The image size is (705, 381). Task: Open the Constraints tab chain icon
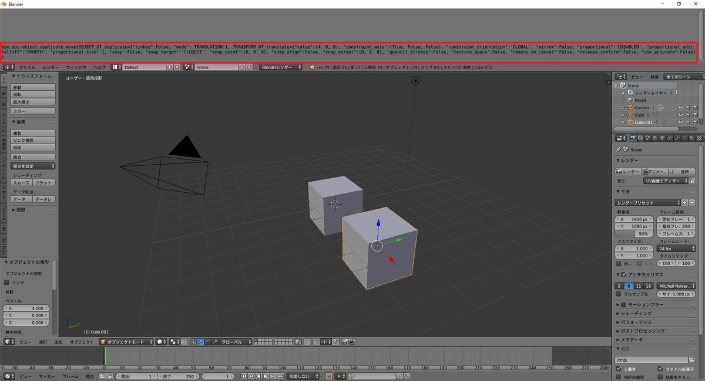[670, 138]
